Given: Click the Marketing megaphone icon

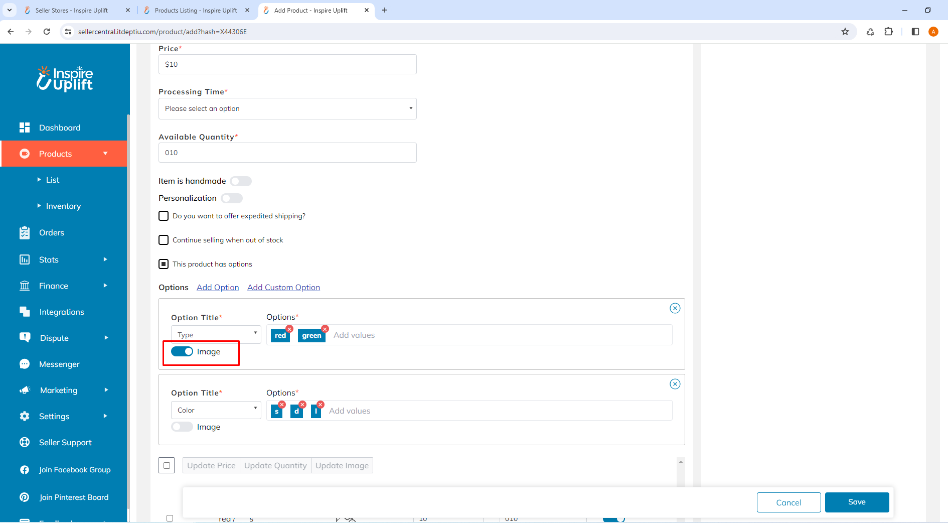Looking at the screenshot, I should [25, 390].
